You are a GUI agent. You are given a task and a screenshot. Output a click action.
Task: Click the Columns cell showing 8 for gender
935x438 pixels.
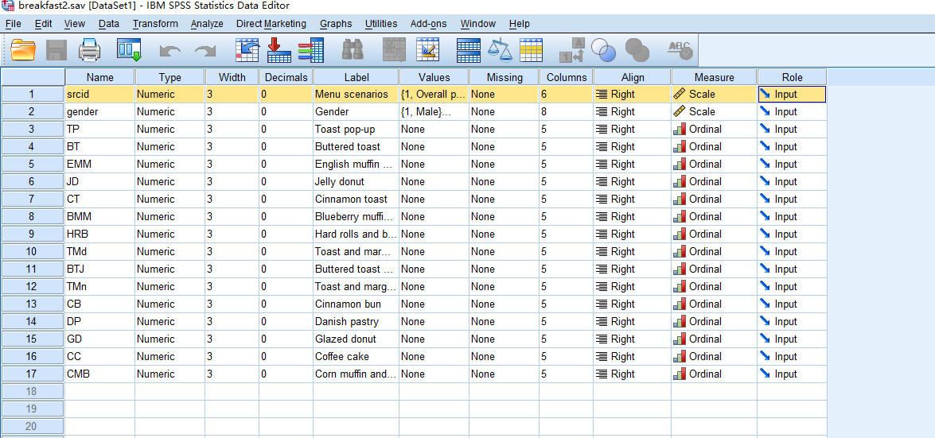click(566, 111)
